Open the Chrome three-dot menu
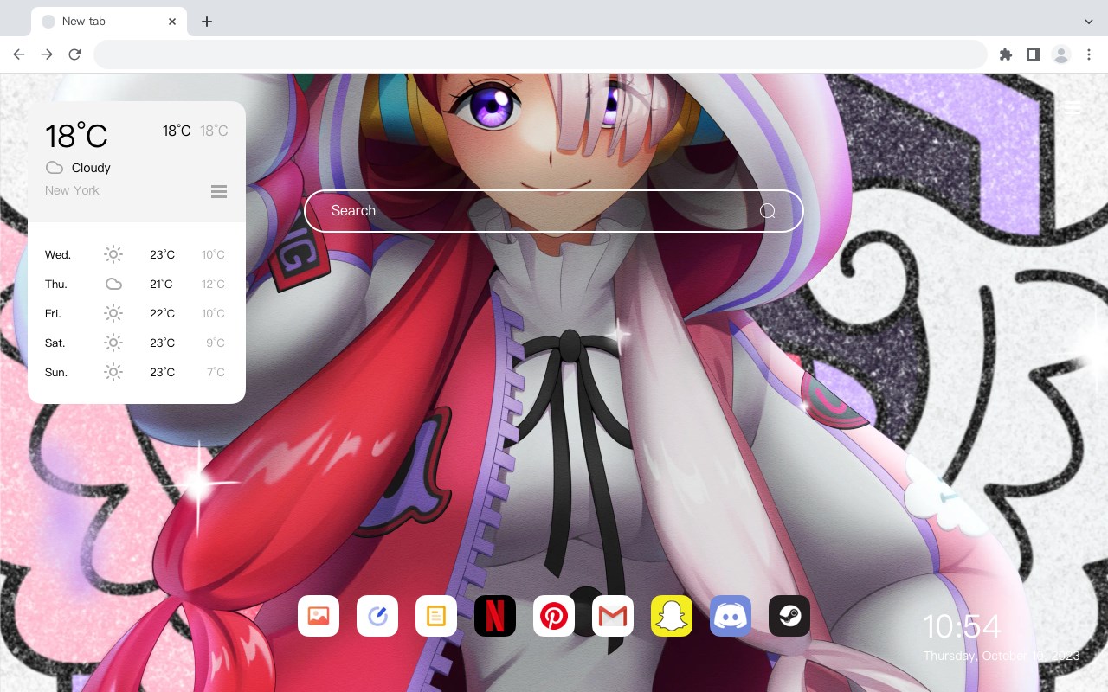Screen dimensions: 1108x692 click(1089, 54)
